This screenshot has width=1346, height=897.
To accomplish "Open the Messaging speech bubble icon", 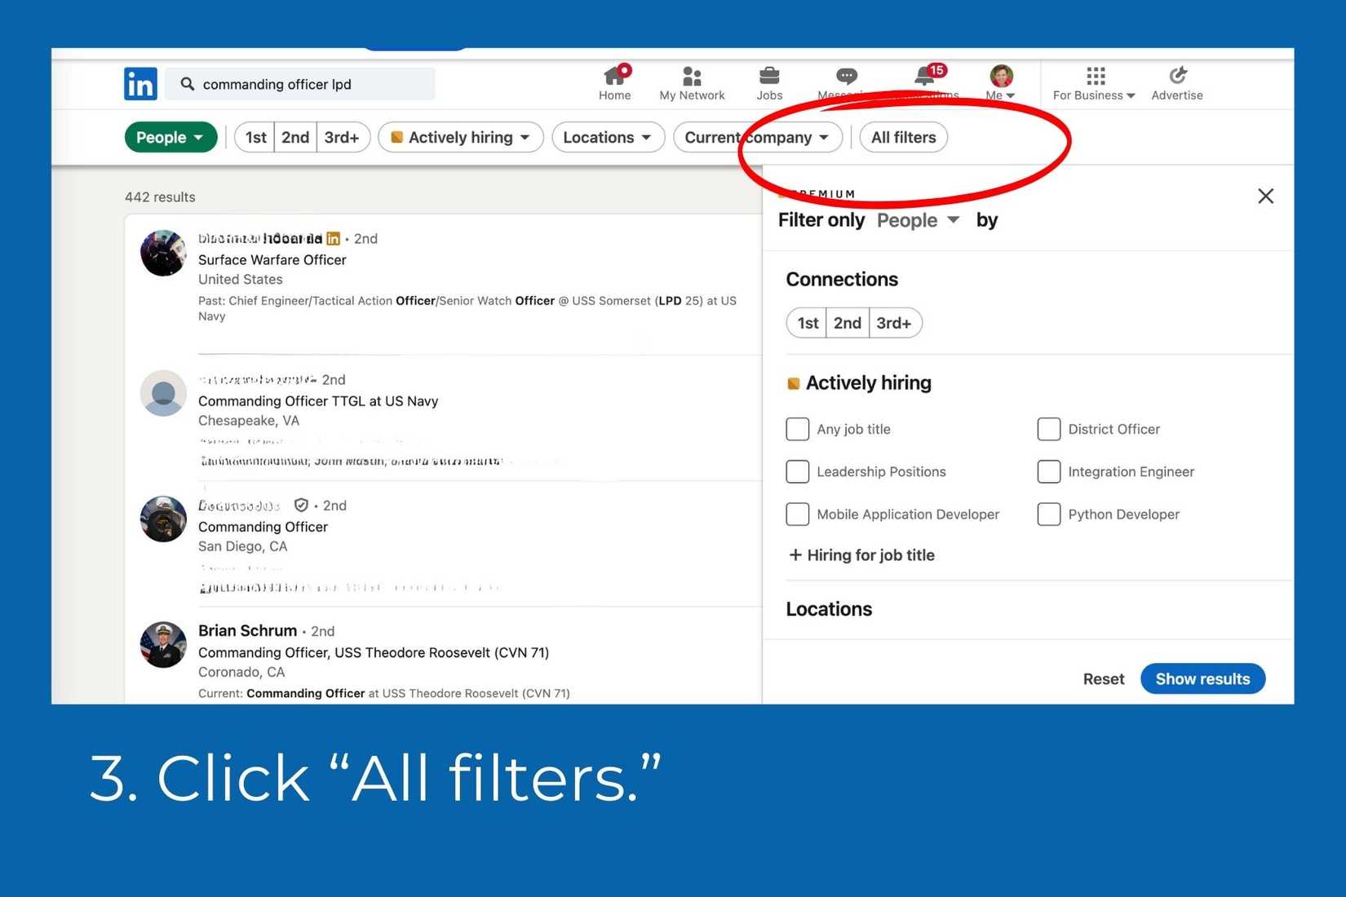I will click(x=847, y=77).
